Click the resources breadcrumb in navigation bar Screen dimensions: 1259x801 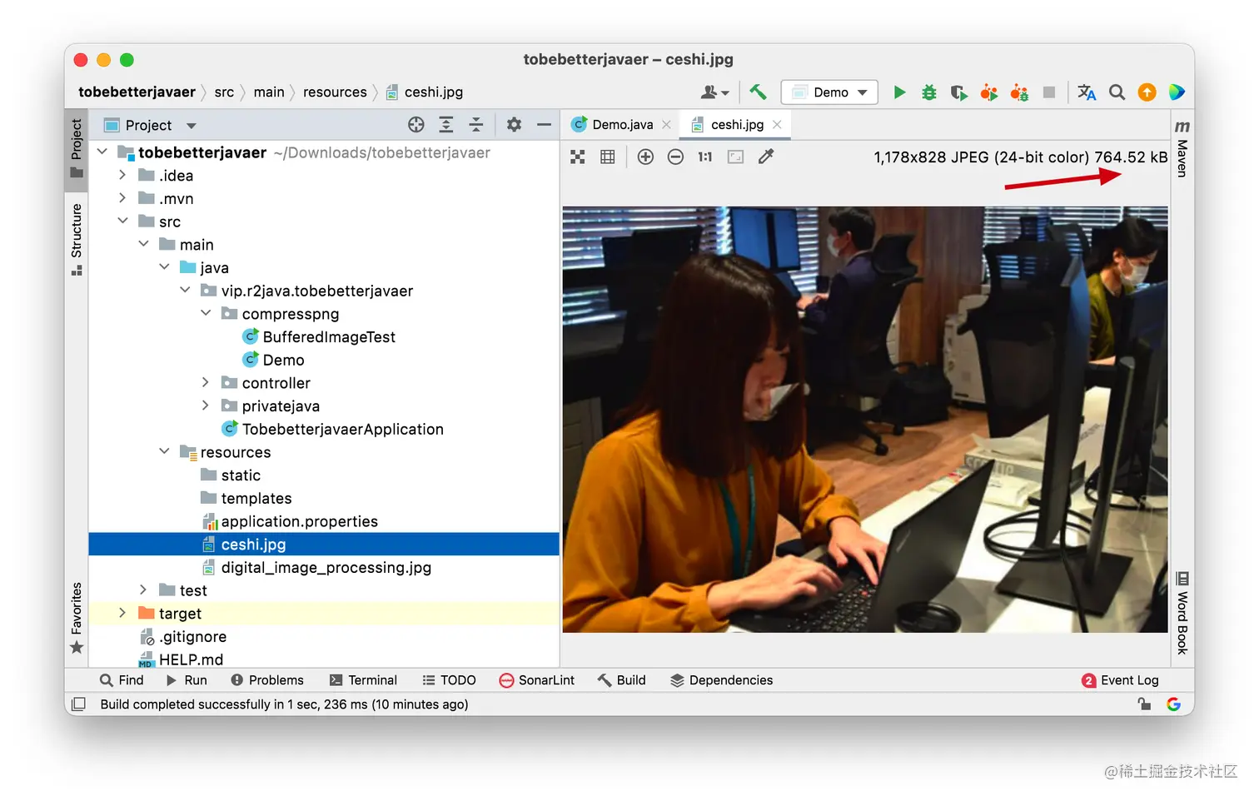(335, 92)
